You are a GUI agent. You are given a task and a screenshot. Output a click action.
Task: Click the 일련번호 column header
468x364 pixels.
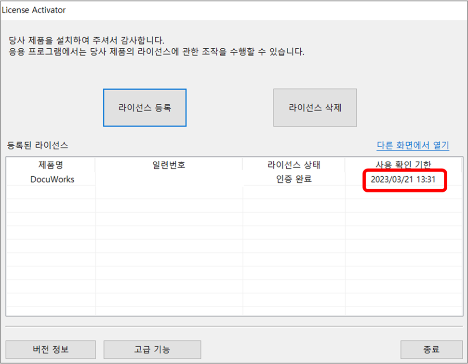pyautogui.click(x=169, y=165)
